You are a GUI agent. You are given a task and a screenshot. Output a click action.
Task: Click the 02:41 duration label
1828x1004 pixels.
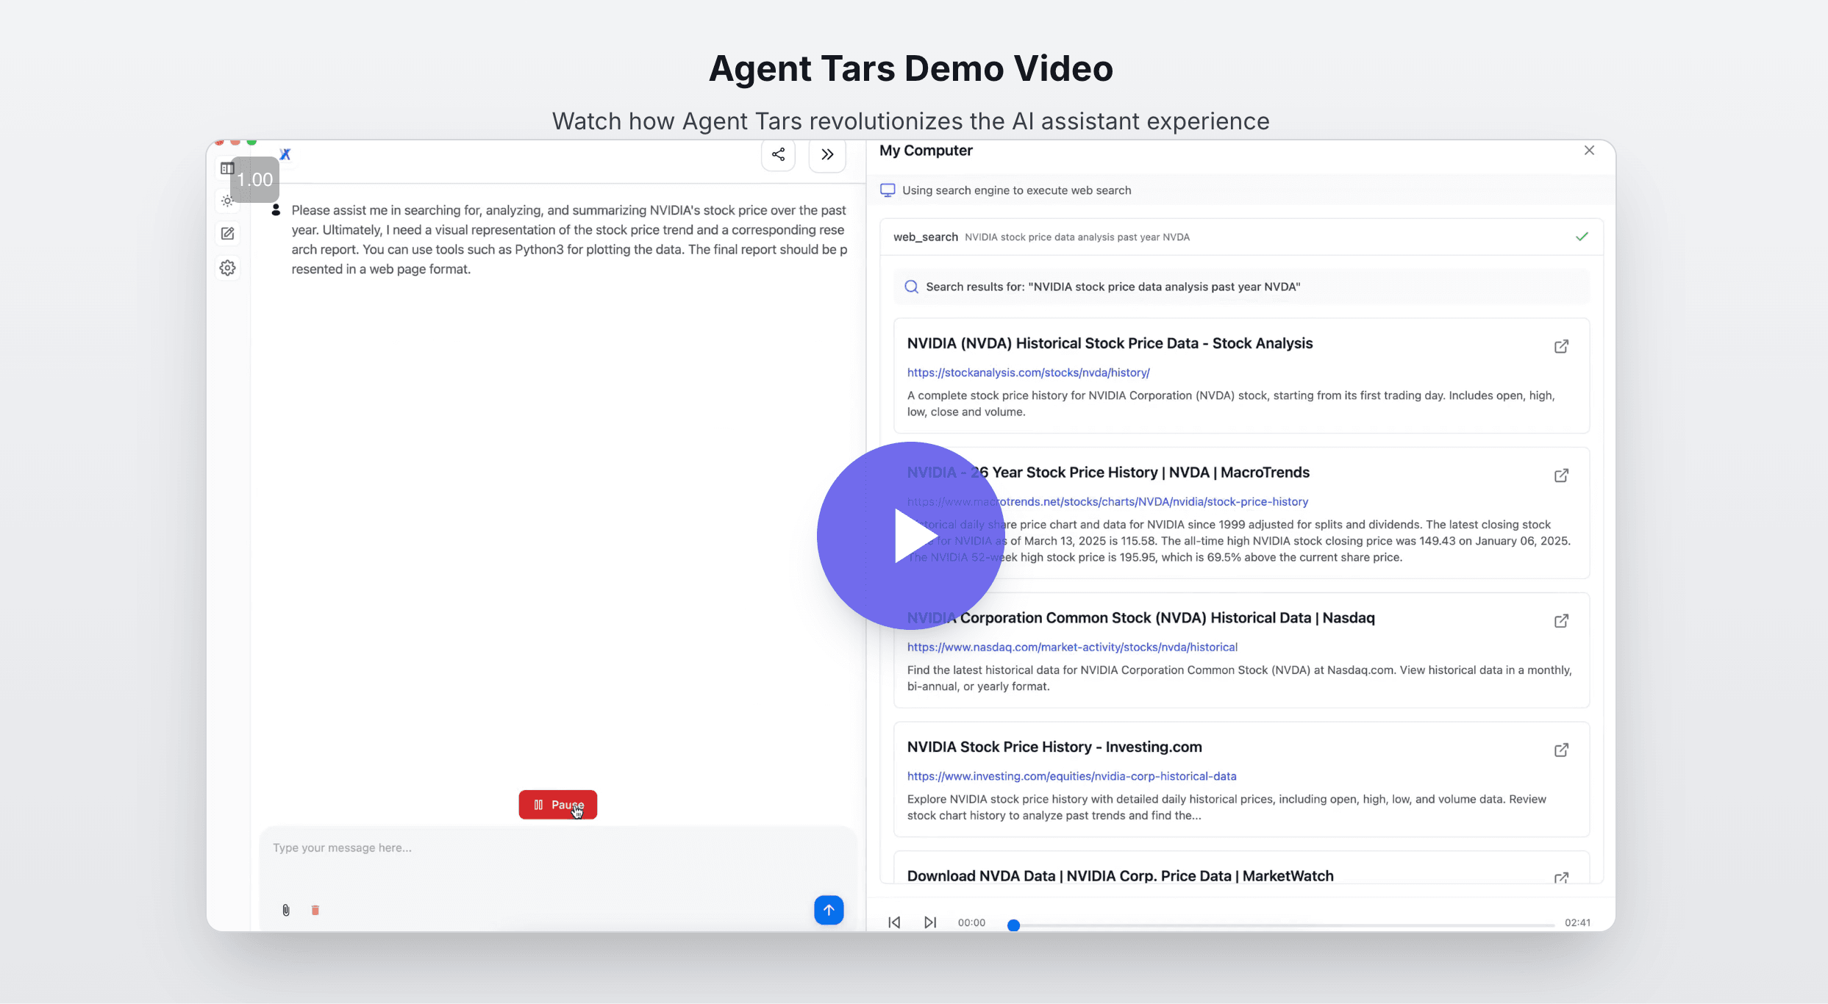1577,922
